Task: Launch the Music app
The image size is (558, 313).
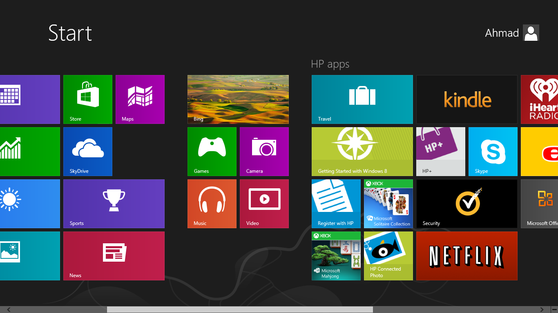Action: pyautogui.click(x=212, y=203)
